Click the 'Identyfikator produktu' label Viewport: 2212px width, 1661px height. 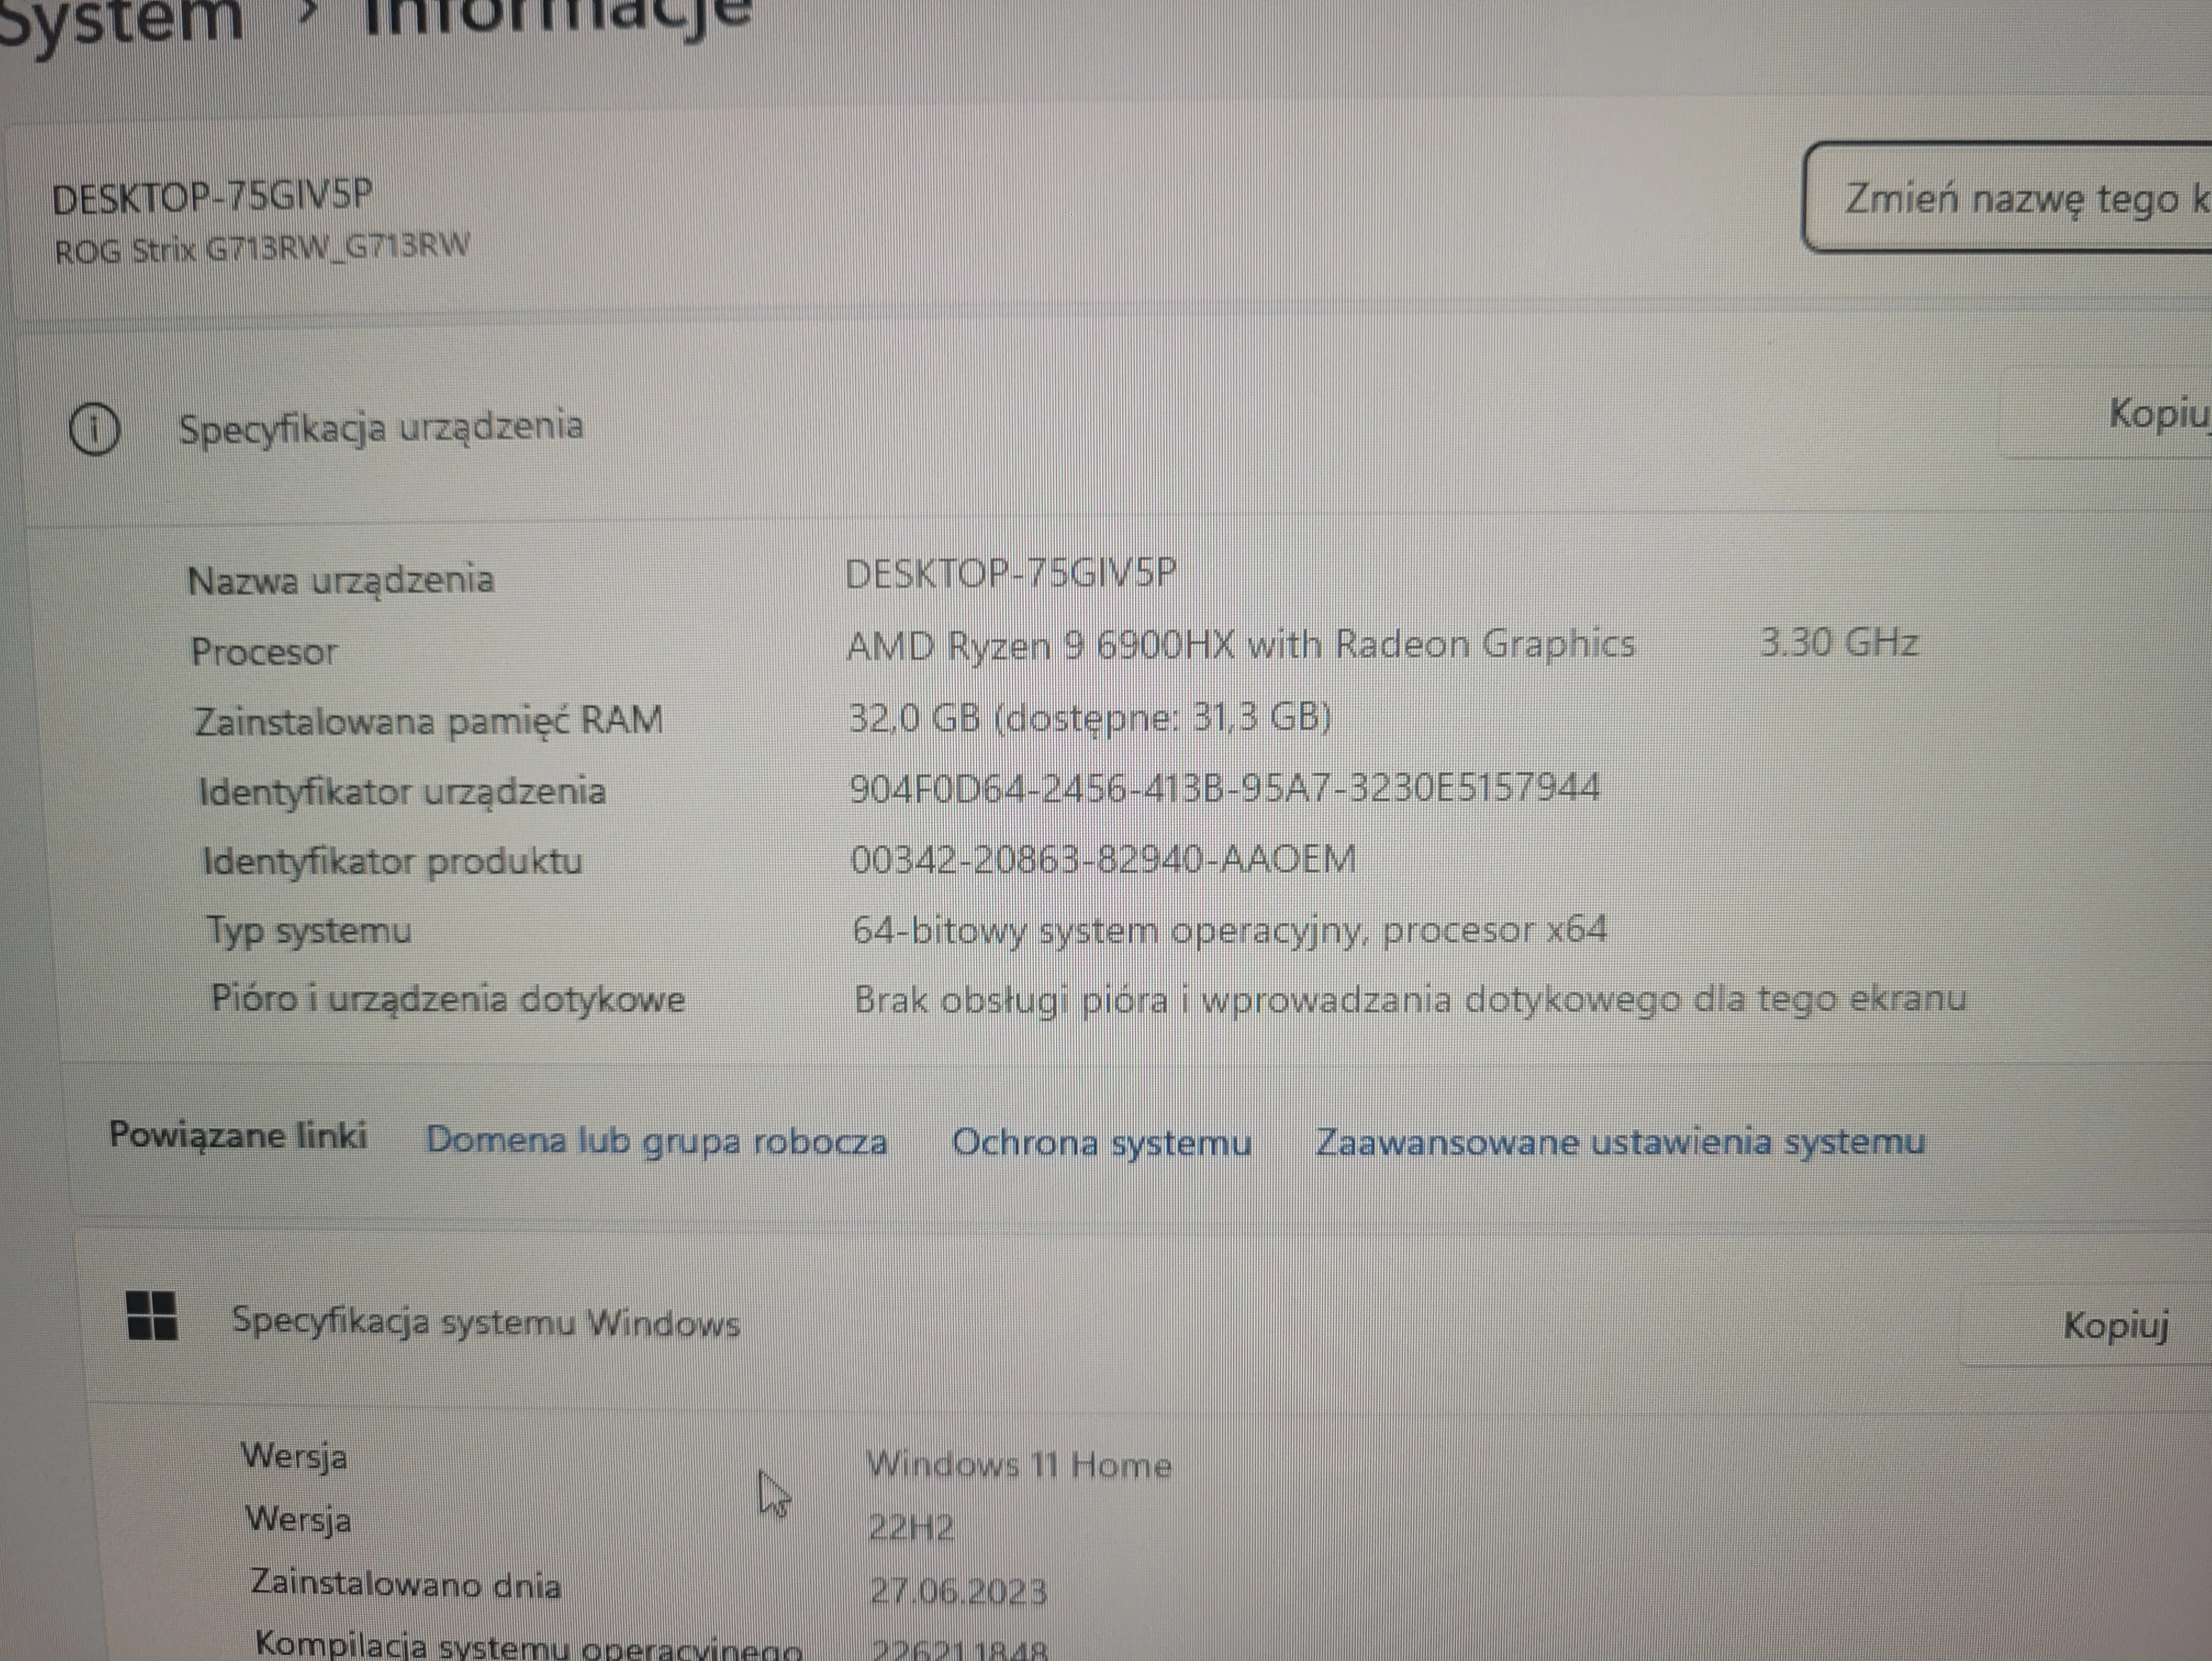pos(392,861)
